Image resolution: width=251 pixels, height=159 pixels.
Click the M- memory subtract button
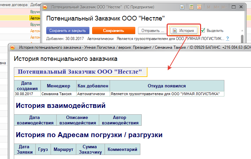click(224, 7)
